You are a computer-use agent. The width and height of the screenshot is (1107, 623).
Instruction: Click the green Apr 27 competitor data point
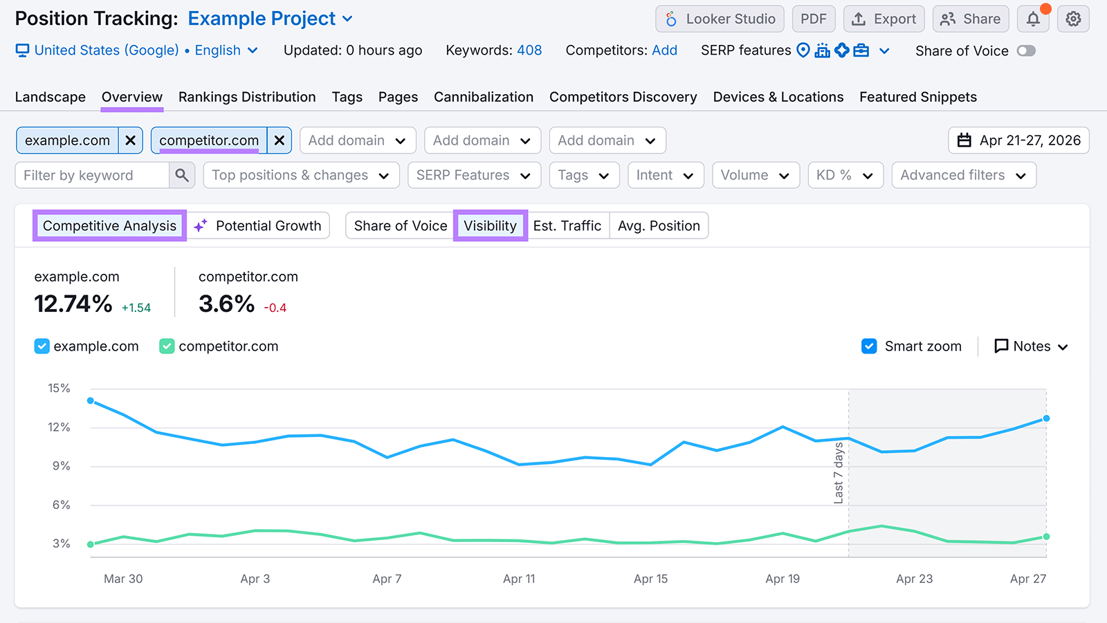1046,537
